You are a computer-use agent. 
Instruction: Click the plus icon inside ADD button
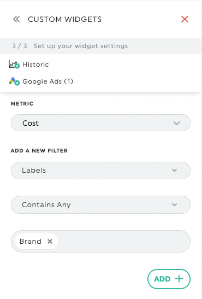179,279
